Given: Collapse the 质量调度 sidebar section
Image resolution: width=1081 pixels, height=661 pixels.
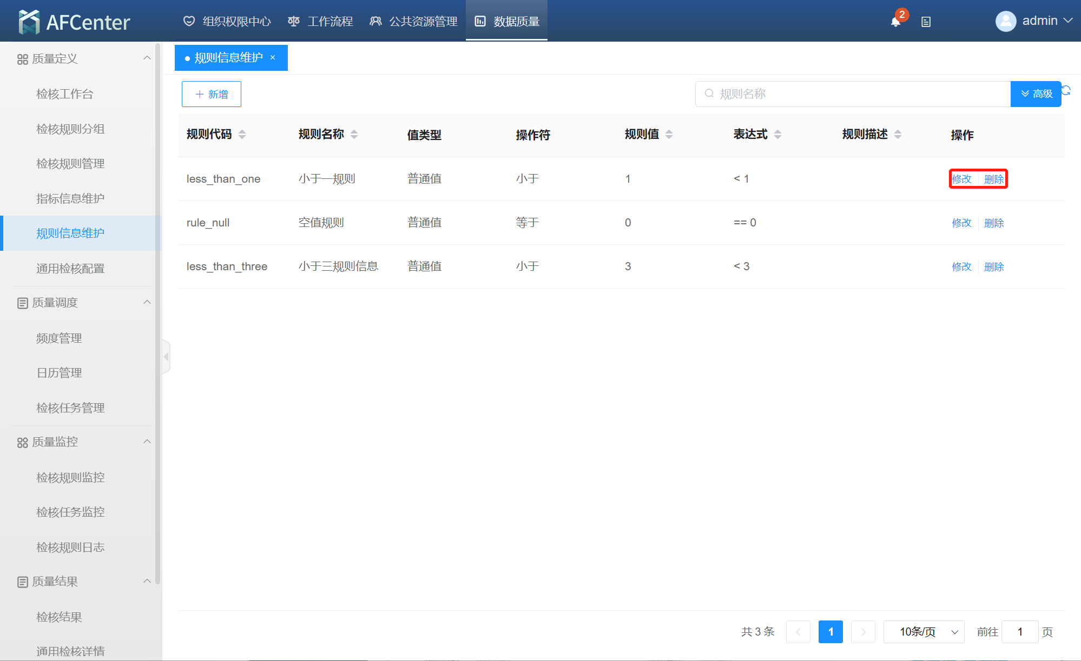Looking at the screenshot, I should pos(147,302).
